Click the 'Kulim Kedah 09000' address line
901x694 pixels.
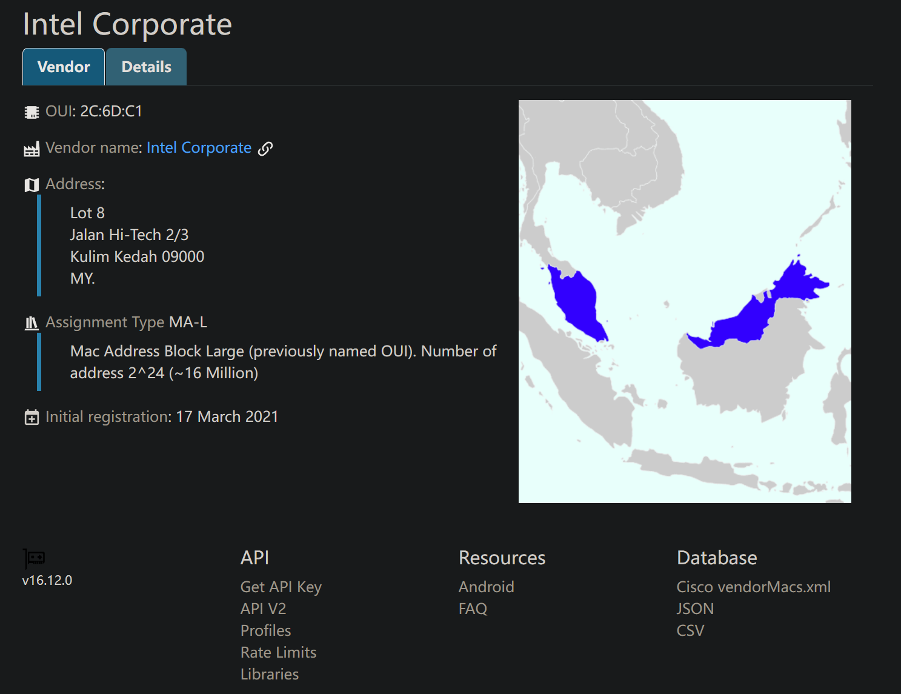[x=137, y=256]
